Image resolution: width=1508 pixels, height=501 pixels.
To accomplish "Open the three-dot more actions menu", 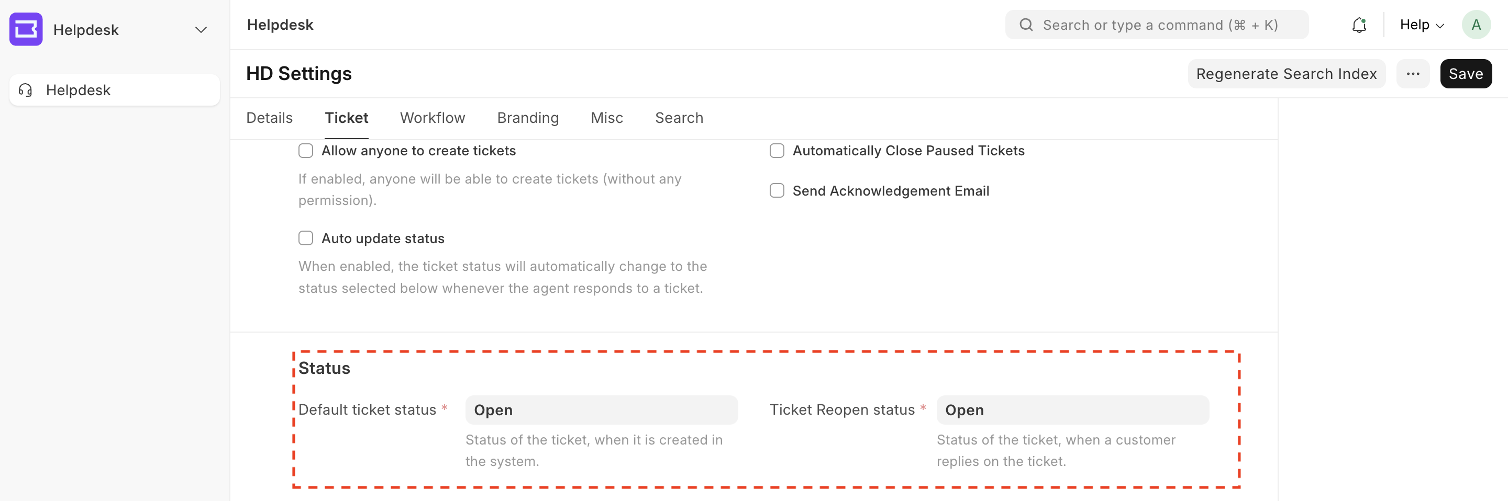I will pyautogui.click(x=1413, y=74).
